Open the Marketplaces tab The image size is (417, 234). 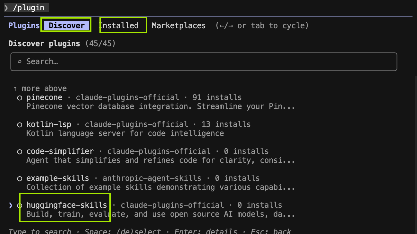[x=179, y=26]
